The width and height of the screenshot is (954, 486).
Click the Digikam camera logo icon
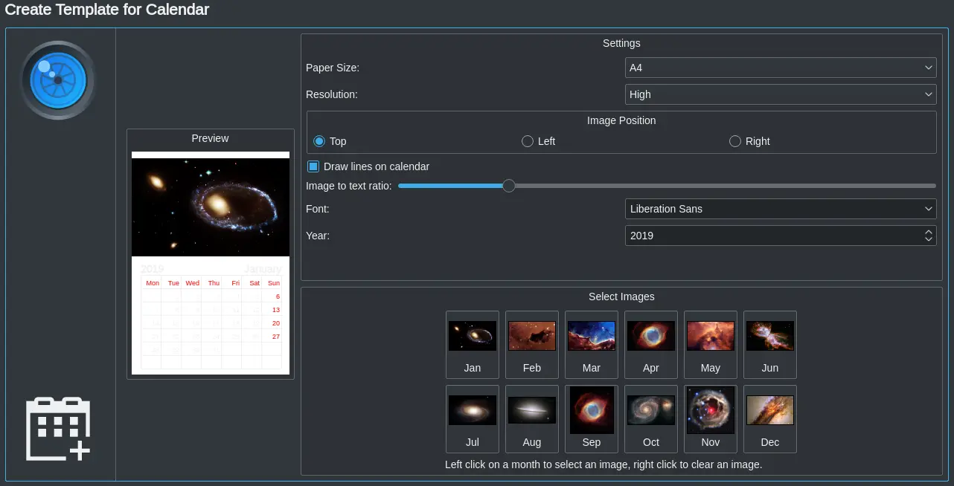(x=57, y=80)
